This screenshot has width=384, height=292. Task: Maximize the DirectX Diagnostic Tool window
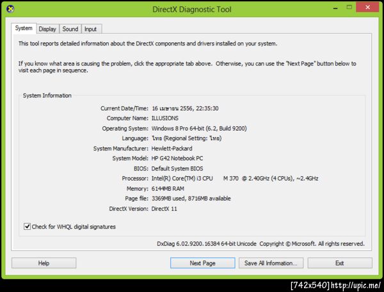349,7
